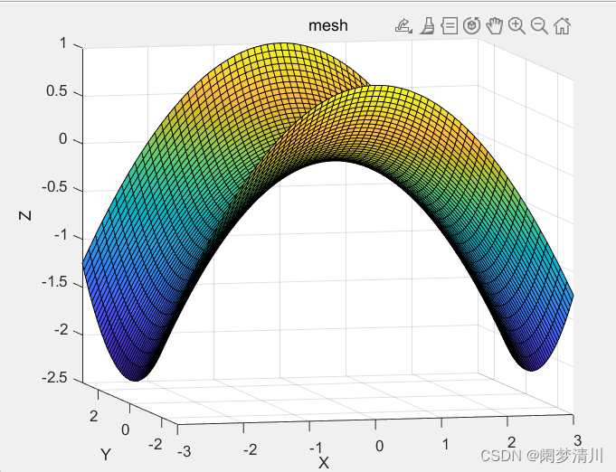Select the zoom in magnifier
This screenshot has height=472, width=616.
coord(516,26)
